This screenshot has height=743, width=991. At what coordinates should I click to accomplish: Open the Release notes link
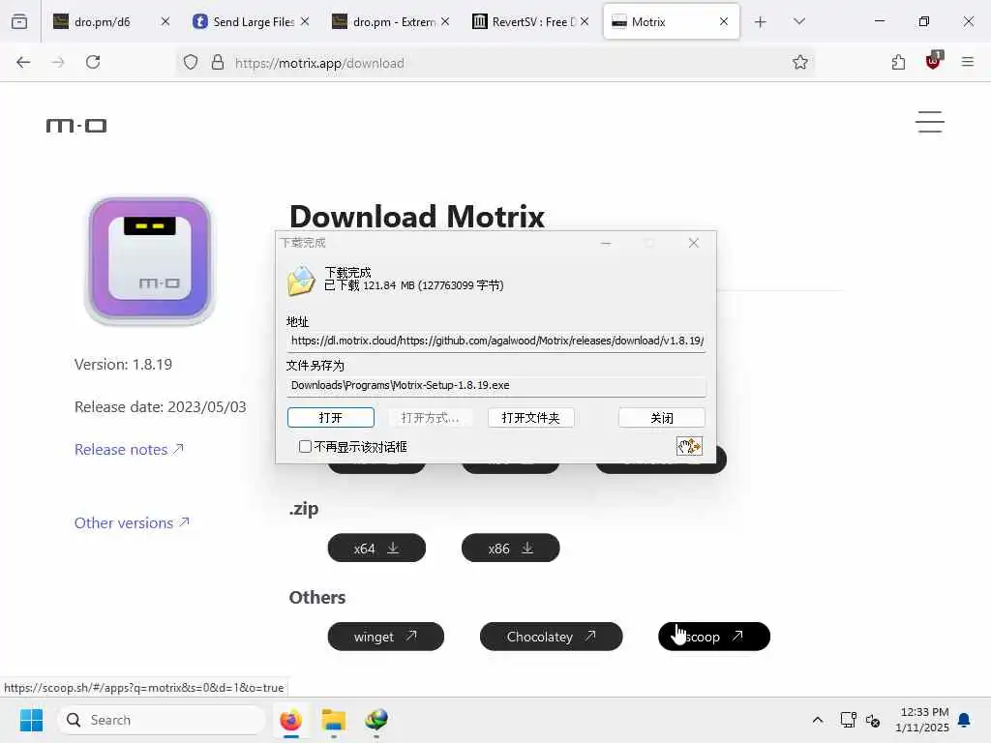pyautogui.click(x=129, y=449)
